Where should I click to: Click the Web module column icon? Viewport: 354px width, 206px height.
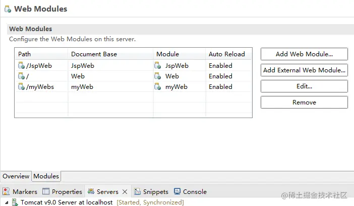coord(159,76)
